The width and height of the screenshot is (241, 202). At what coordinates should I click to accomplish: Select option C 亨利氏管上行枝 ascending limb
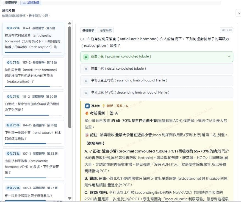(157, 81)
